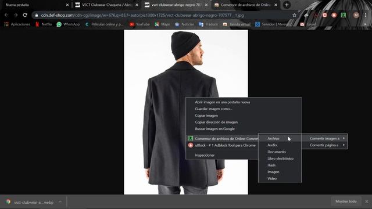
Task: Click the uBlock extension icon in toolbar
Action: [334, 15]
